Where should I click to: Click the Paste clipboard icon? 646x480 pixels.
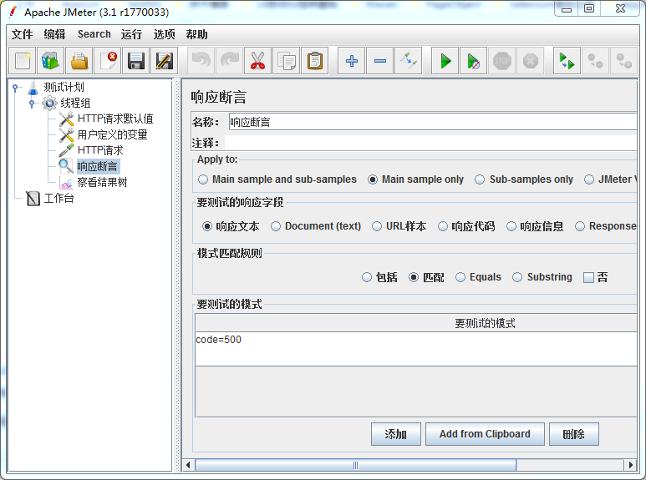315,61
